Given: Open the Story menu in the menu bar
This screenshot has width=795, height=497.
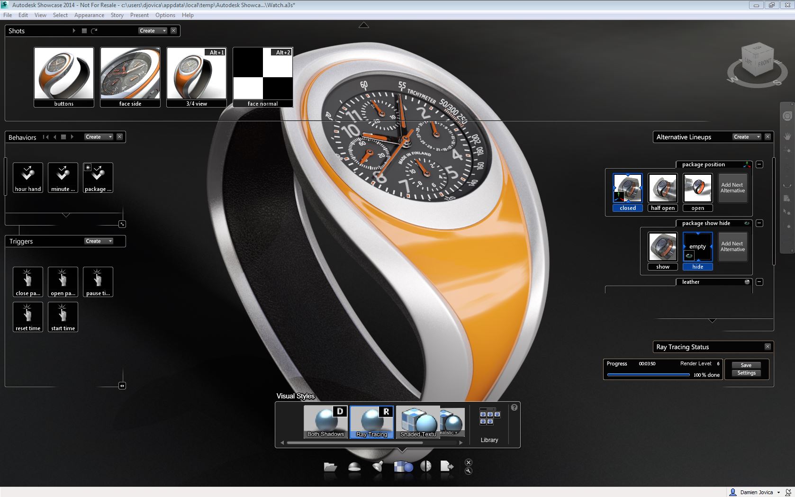Looking at the screenshot, I should tap(117, 15).
